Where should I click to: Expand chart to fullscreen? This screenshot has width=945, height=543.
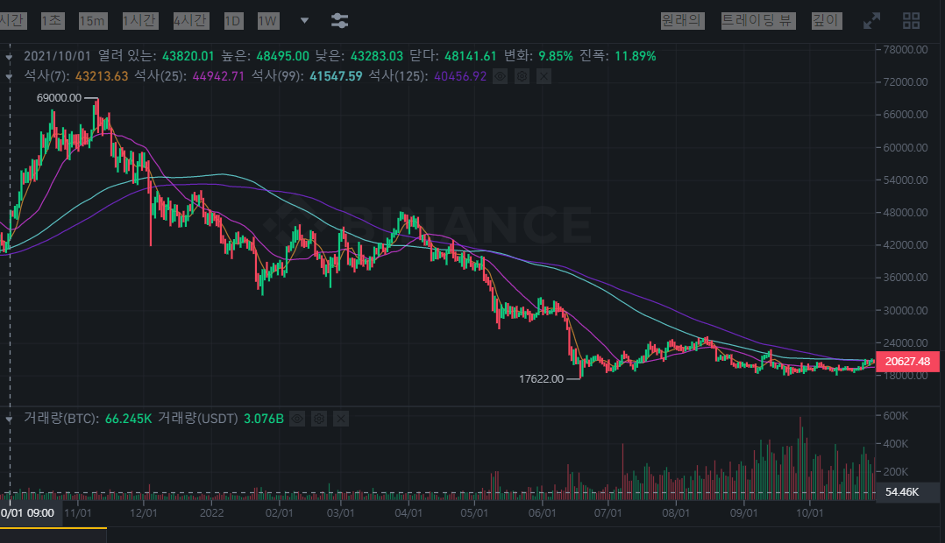coord(871,21)
